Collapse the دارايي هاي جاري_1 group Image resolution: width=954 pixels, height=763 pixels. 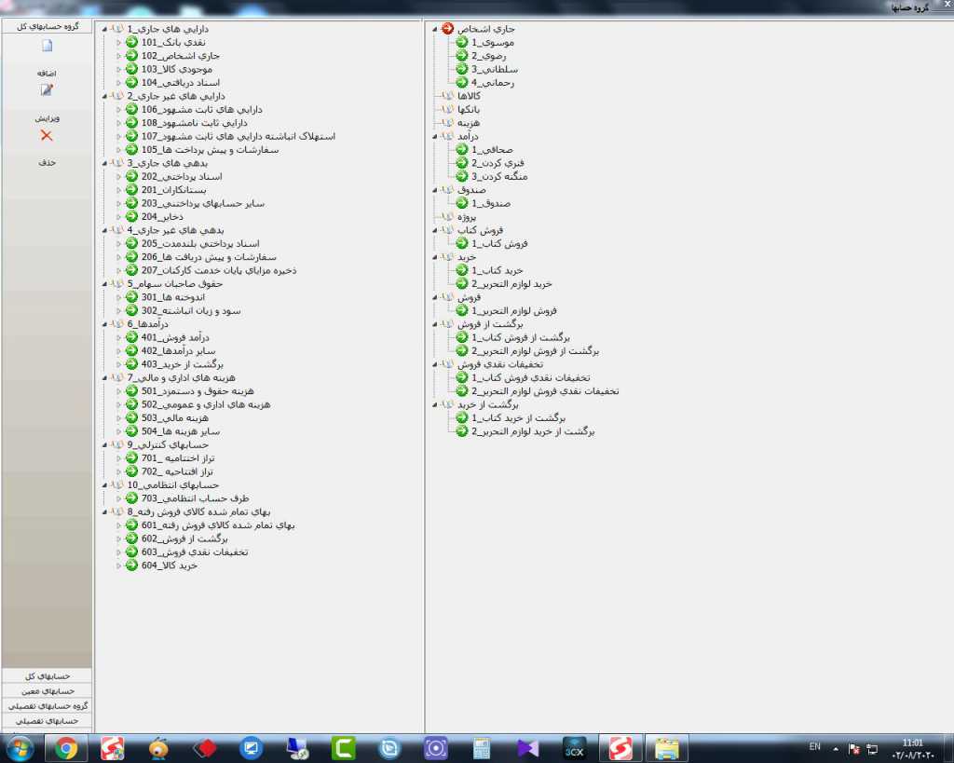pos(104,29)
